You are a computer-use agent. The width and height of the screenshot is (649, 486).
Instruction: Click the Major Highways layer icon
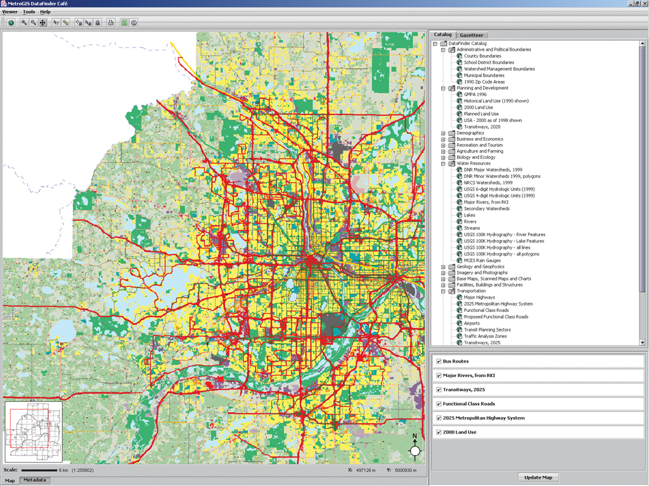(x=459, y=297)
